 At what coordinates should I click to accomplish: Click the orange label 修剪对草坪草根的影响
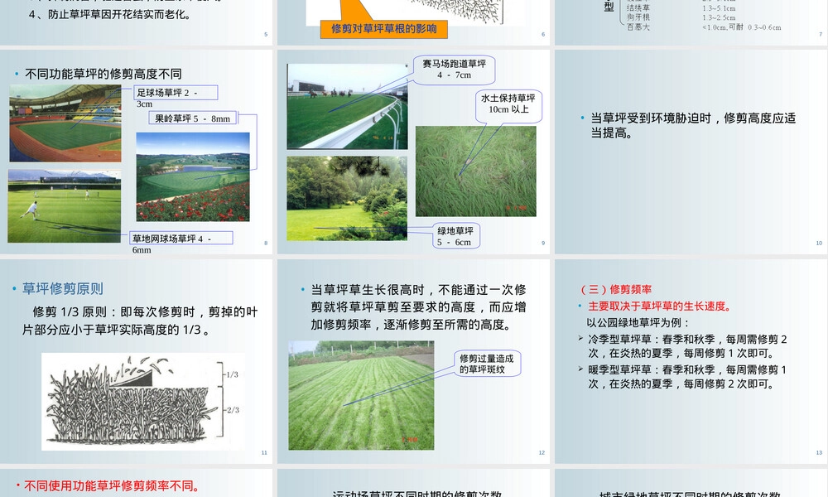coord(384,28)
